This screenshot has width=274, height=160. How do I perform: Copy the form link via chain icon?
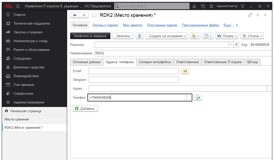pyautogui.click(x=250, y=15)
